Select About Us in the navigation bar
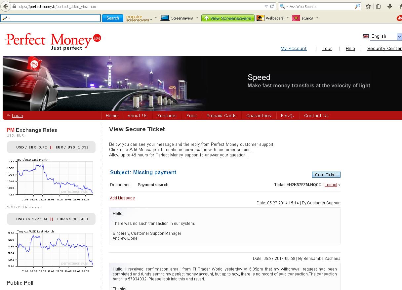Image resolution: width=402 pixels, height=290 pixels. (x=138, y=115)
